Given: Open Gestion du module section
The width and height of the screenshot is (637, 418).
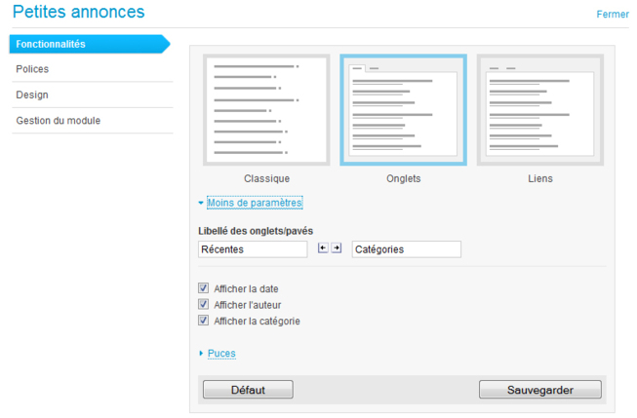Looking at the screenshot, I should [58, 121].
